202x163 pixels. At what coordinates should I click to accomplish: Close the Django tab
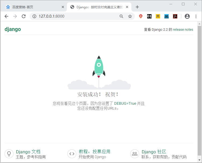[x=127, y=7]
